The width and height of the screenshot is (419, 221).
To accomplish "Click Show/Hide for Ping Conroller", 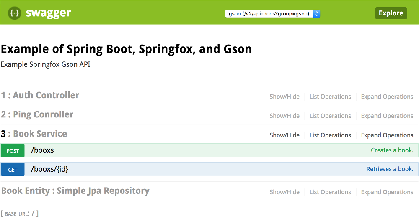I will click(x=285, y=116).
